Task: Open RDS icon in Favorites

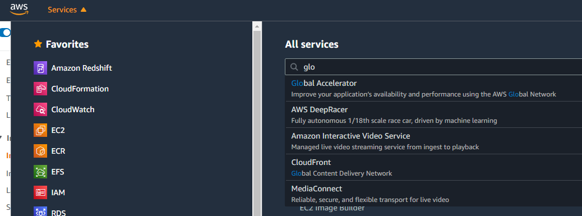Action: point(40,212)
